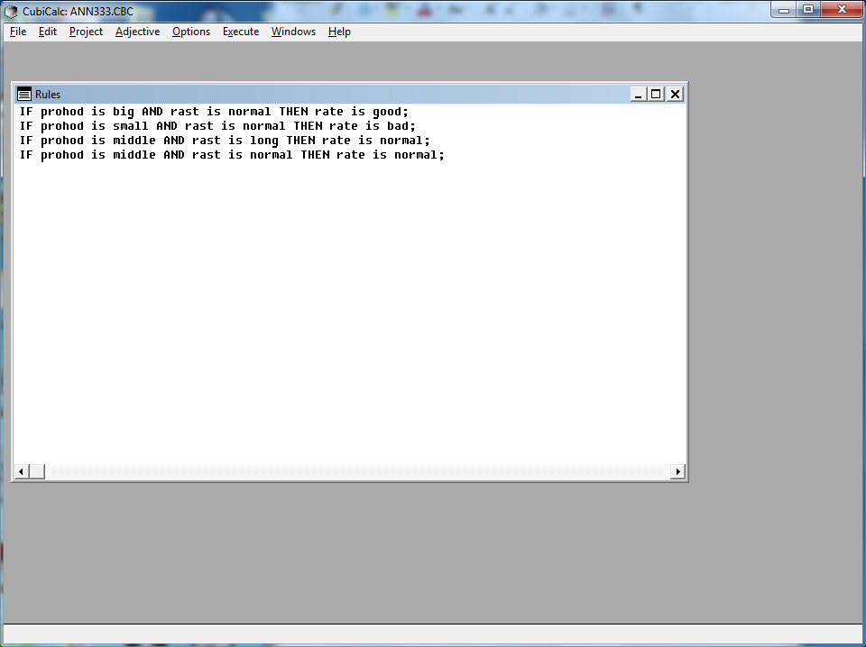Click the Rules scrollbar left arrow
This screenshot has height=647, width=866.
21,471
